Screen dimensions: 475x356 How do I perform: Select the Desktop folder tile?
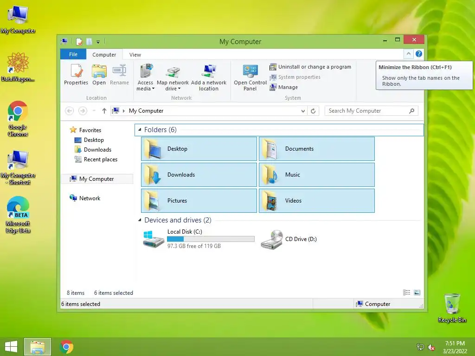click(x=199, y=149)
